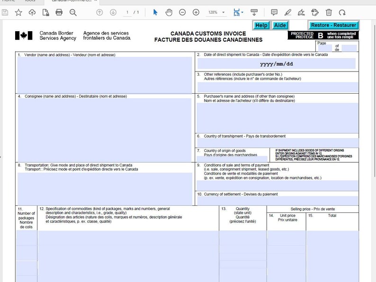Click the first Quantity cell

tap(243, 238)
